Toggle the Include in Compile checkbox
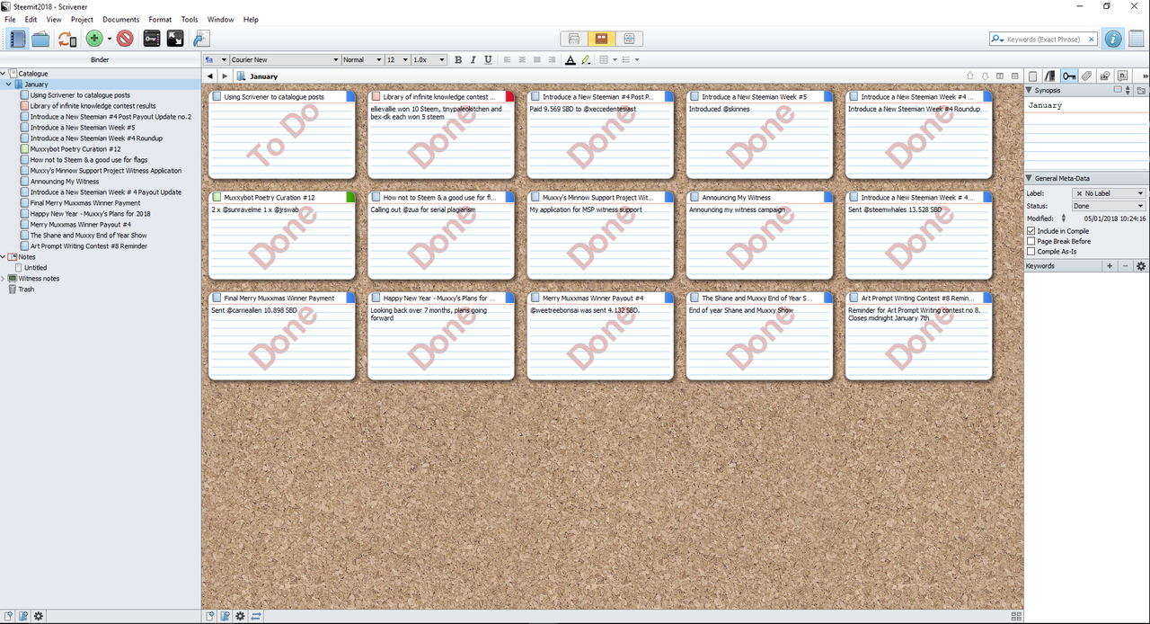The height and width of the screenshot is (624, 1150). (x=1031, y=231)
